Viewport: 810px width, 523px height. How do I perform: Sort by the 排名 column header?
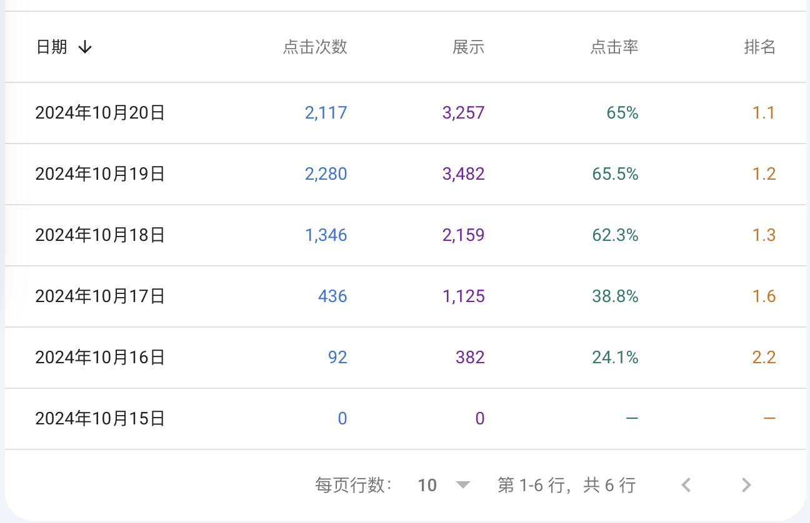(x=760, y=47)
